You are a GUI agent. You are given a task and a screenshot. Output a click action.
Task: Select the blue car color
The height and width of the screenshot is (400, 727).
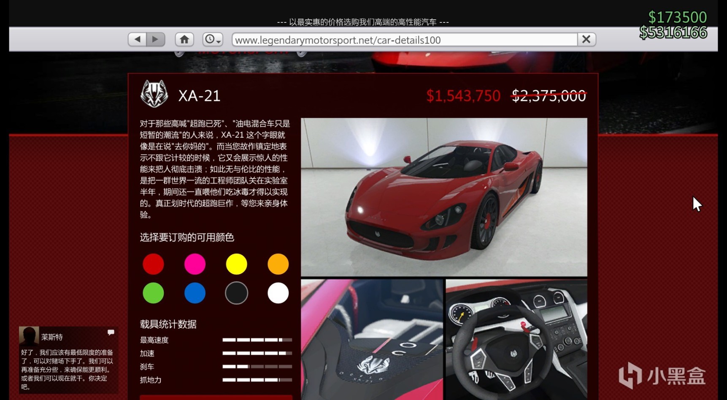click(195, 293)
